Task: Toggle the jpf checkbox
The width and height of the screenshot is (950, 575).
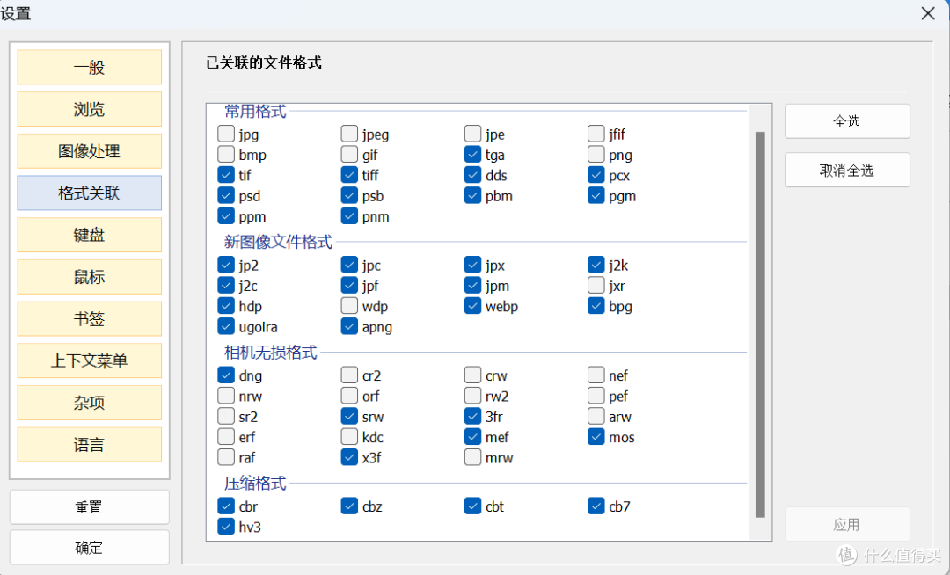Action: pos(349,286)
